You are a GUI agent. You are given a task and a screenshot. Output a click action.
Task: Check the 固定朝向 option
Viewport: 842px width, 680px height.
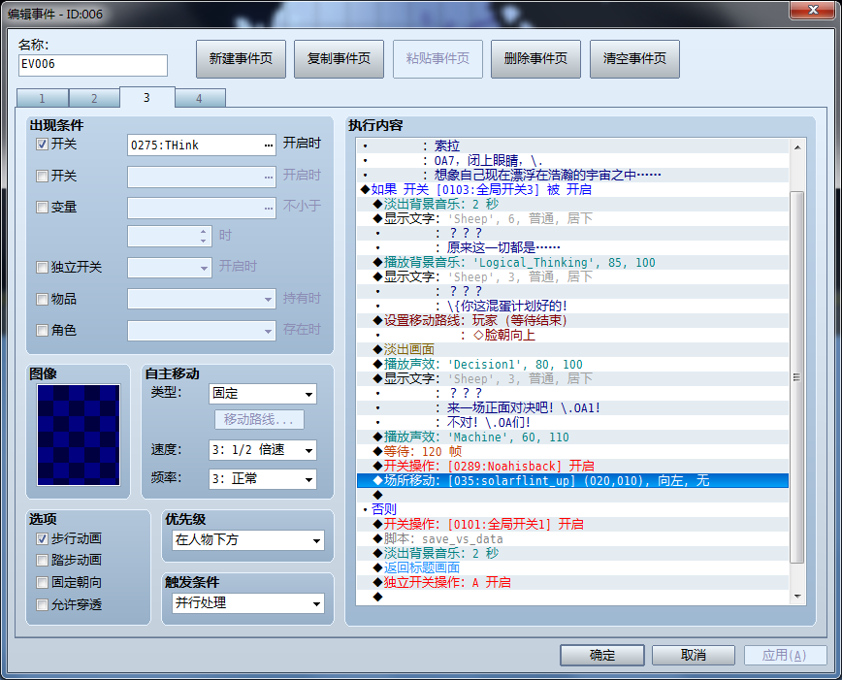click(42, 582)
